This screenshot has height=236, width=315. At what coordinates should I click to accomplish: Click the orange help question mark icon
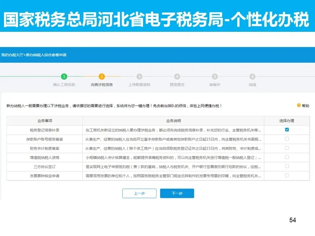point(299,105)
